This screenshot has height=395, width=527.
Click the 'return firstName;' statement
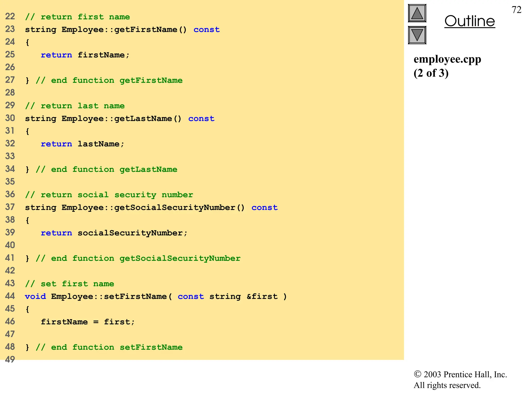85,55
